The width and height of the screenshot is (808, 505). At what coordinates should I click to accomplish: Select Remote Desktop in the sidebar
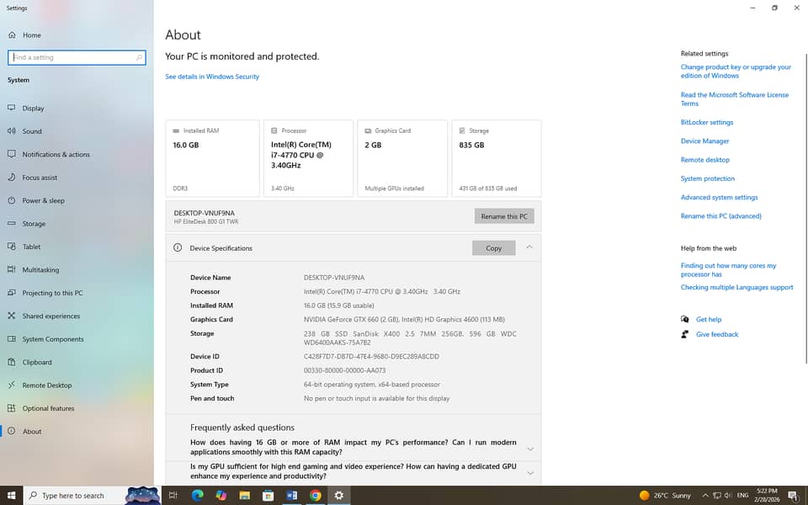46,385
